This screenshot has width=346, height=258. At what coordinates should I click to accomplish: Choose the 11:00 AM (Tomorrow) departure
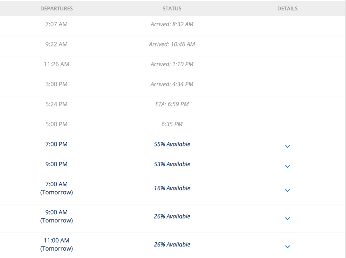click(56, 244)
